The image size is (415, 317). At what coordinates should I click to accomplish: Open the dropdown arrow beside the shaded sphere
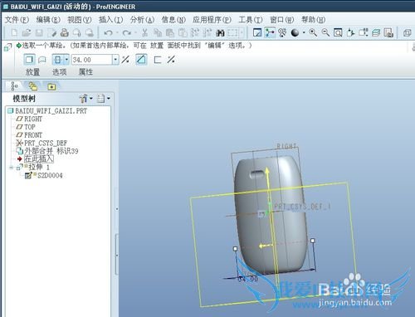(304, 33)
